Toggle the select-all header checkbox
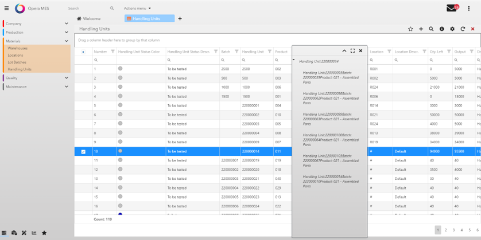Screen dimensions: 481x240 coord(83,52)
